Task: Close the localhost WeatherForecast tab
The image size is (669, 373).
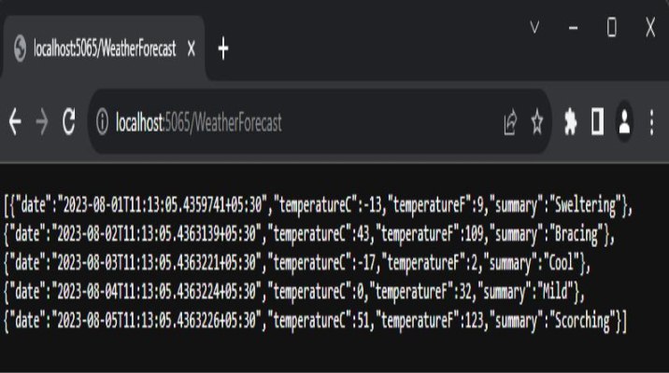Action: (191, 49)
